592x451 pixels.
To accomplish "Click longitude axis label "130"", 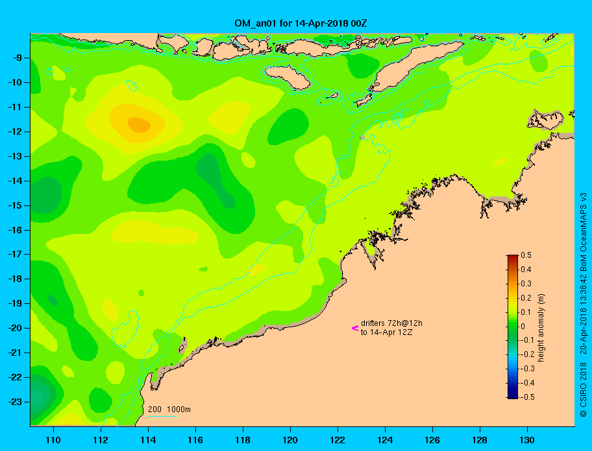I will 527,440.
